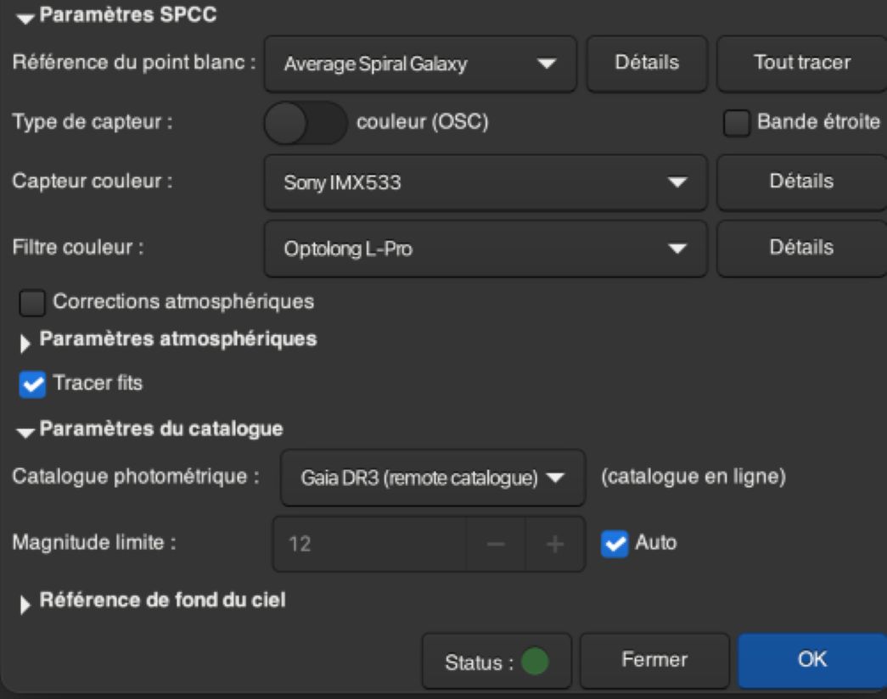Click Détails button for white point reference

coord(646,64)
